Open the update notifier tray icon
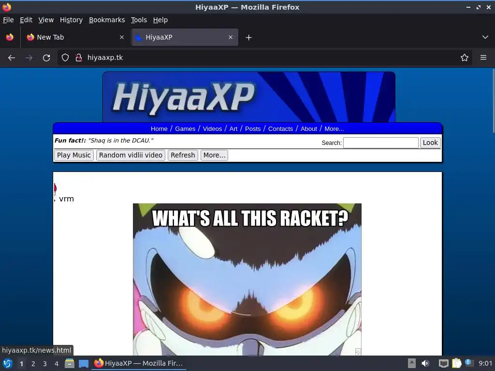The width and height of the screenshot is (495, 371). 469,363
